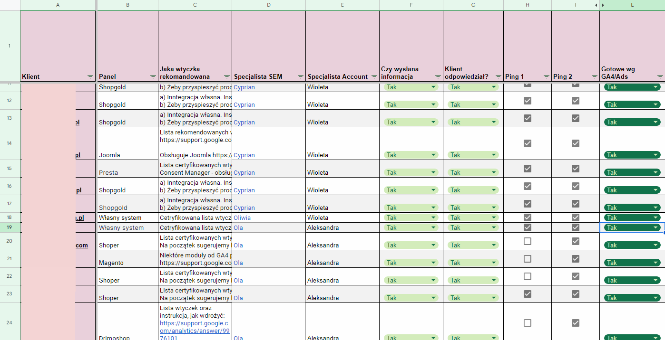Viewport: 665px width, 340px height.
Task: Select the Joomla cell in Panel column
Action: point(127,143)
